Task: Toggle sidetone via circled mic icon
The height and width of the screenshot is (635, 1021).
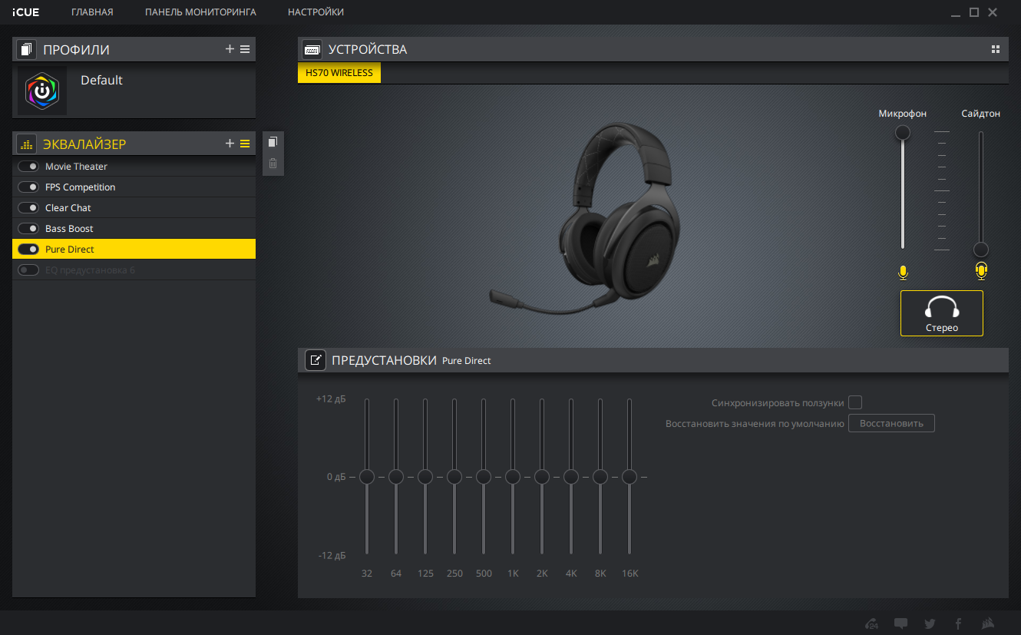Action: tap(981, 271)
